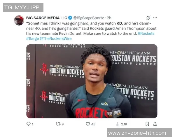Bookmark this tweet
The image size is (175, 140).
click(147, 124)
